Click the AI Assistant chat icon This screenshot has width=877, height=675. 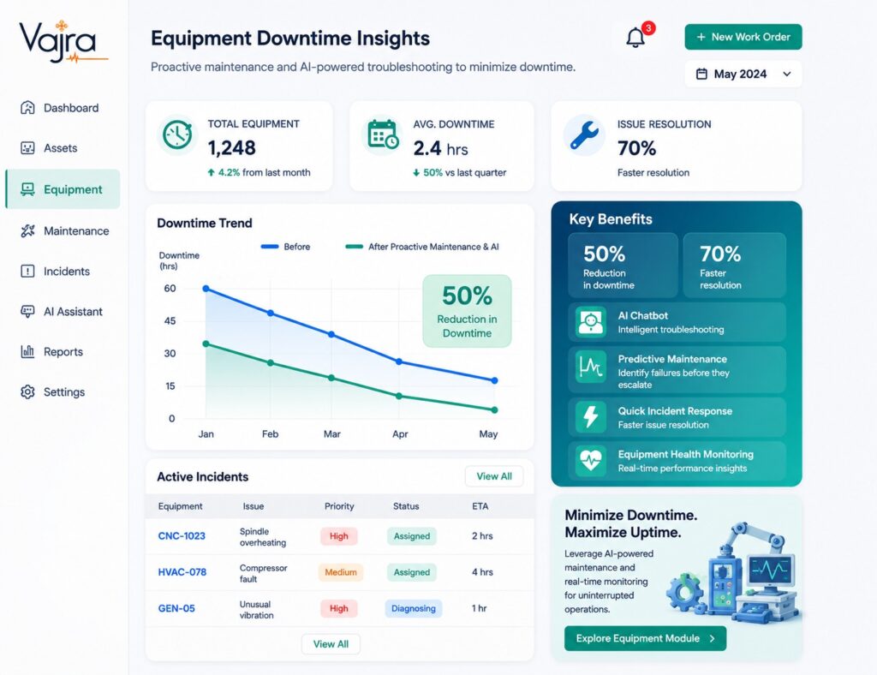tap(27, 311)
